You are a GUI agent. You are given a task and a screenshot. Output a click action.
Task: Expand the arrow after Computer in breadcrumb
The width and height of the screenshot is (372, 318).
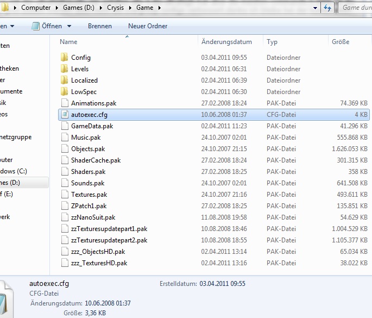tap(57, 8)
